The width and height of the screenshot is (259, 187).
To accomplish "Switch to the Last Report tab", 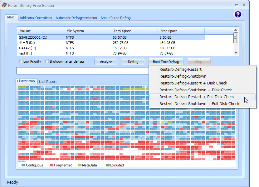I will pyautogui.click(x=48, y=82).
